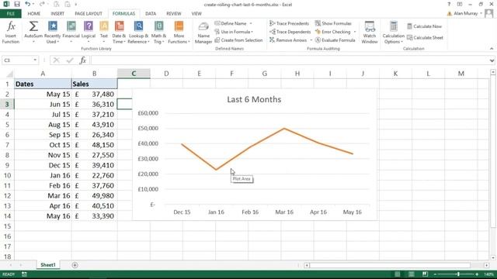Open Financial functions list
This screenshot has height=279, width=497.
click(x=71, y=33)
